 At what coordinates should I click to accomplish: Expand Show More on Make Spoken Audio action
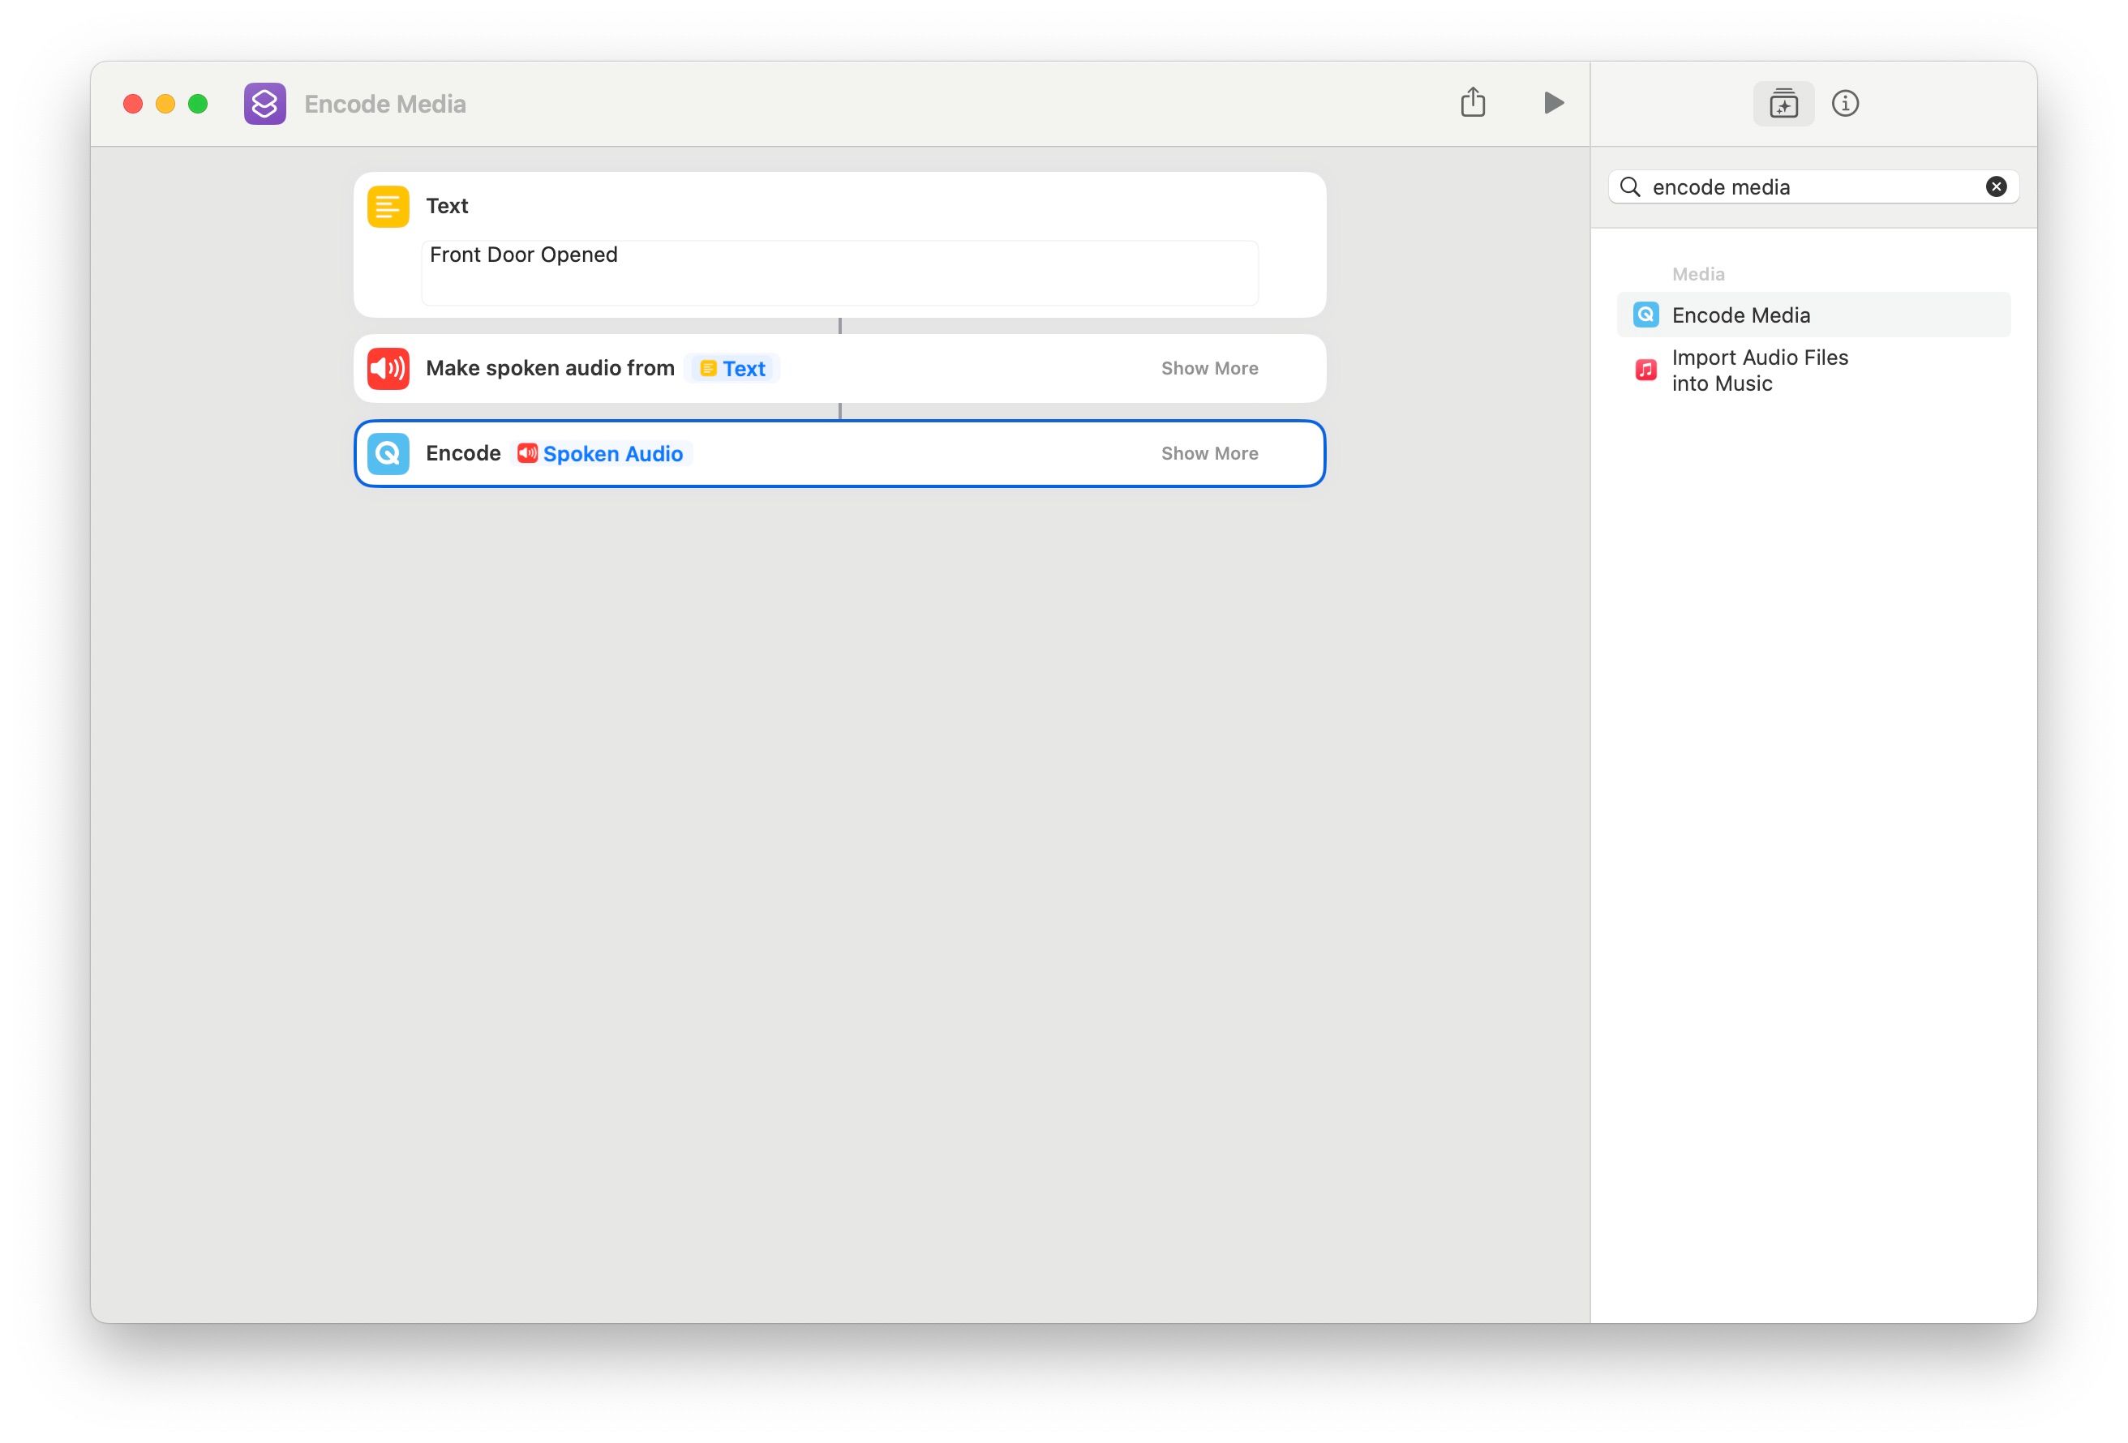[1210, 368]
